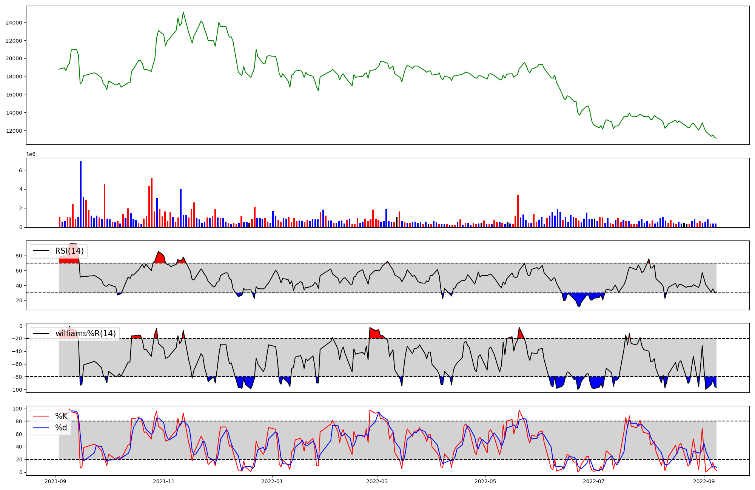The width and height of the screenshot is (755, 490).
Task: Click the highest peak of green price line
Action: pos(183,12)
